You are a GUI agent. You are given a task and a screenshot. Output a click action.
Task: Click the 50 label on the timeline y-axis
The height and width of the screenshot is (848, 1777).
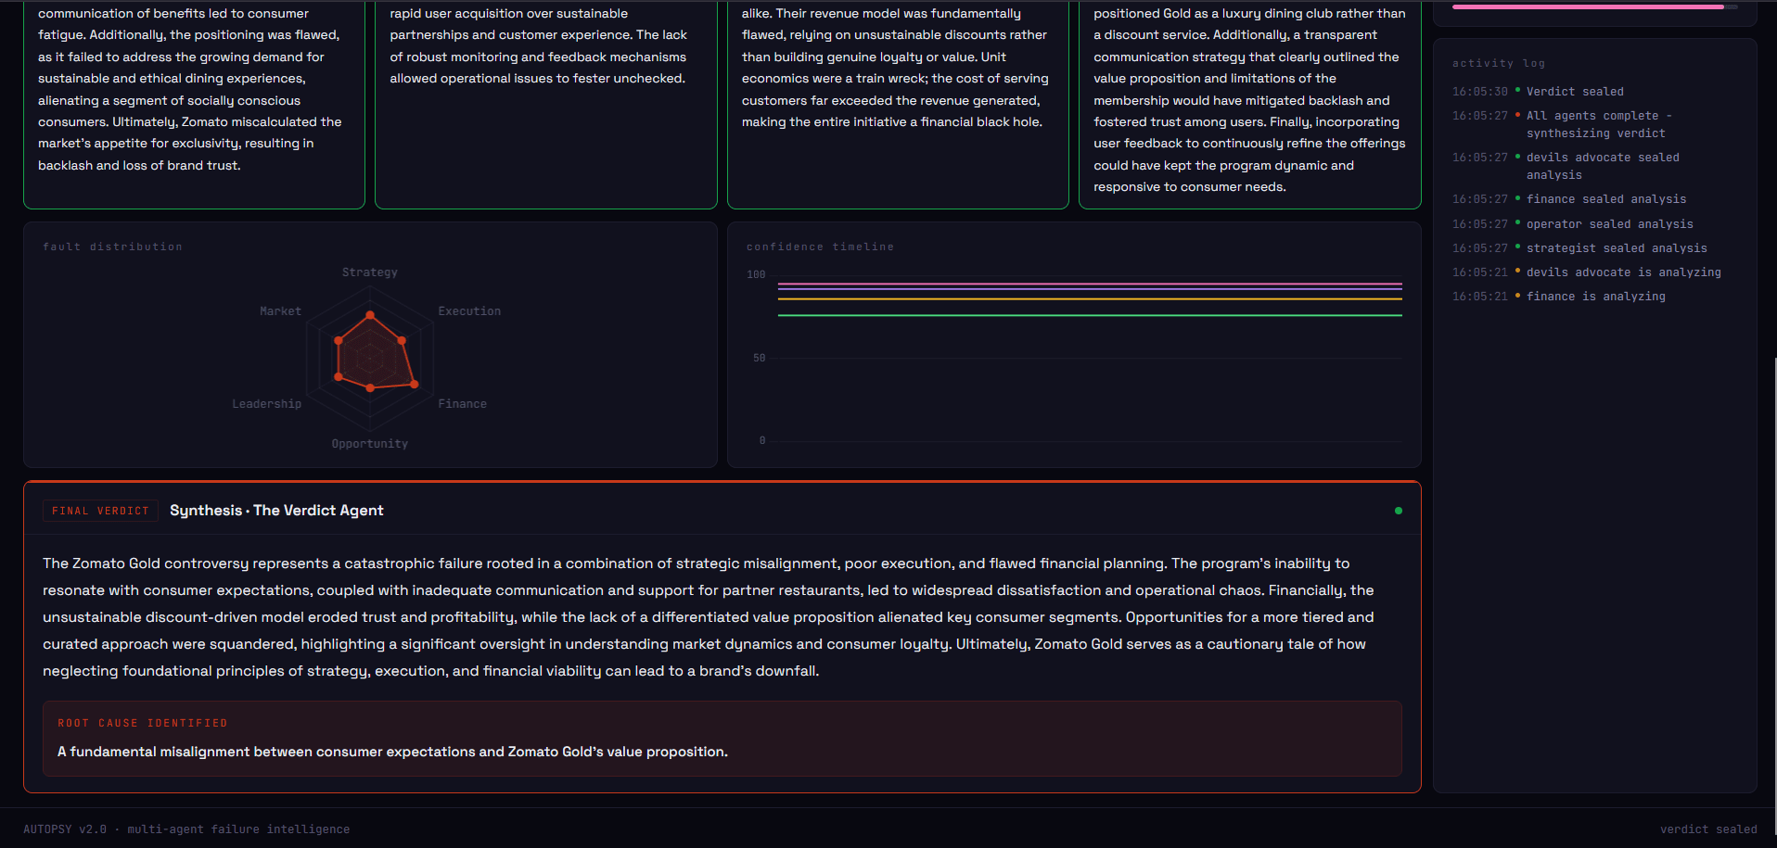point(760,358)
